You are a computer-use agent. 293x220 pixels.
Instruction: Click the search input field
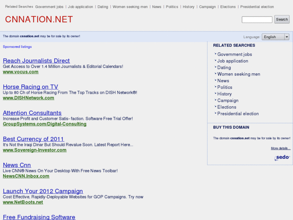click(257, 19)
